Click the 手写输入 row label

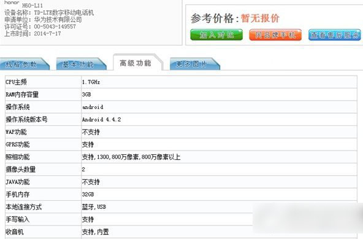[18, 219]
